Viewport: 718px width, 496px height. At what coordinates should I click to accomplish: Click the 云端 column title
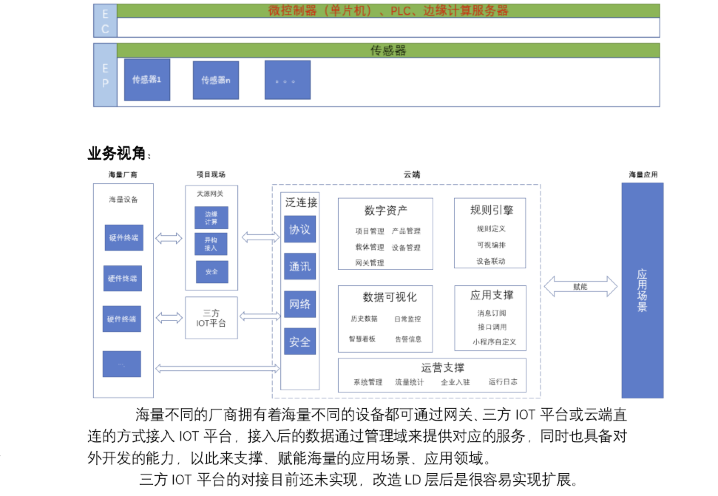tap(412, 174)
